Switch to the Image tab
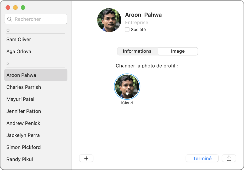244x170 pixels. 177,51
